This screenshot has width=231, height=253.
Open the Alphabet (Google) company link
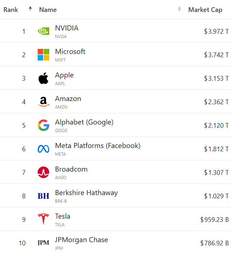(84, 122)
